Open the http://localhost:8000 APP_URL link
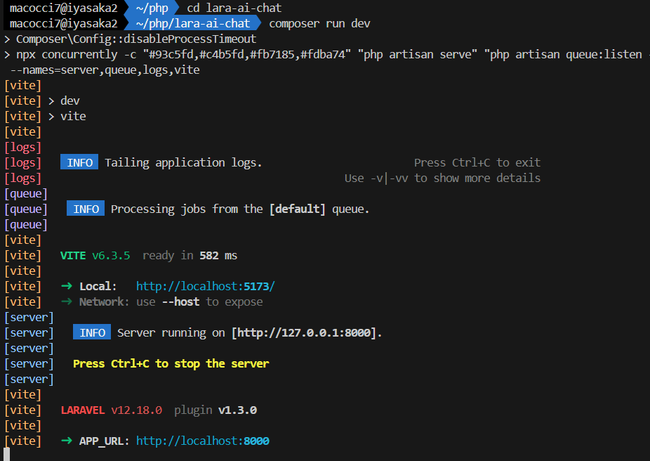 pyautogui.click(x=202, y=441)
